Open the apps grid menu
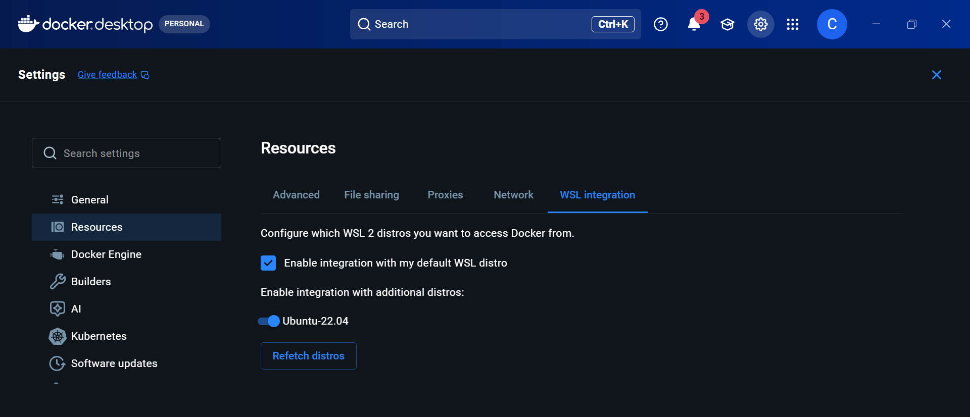This screenshot has width=970, height=417. [793, 24]
